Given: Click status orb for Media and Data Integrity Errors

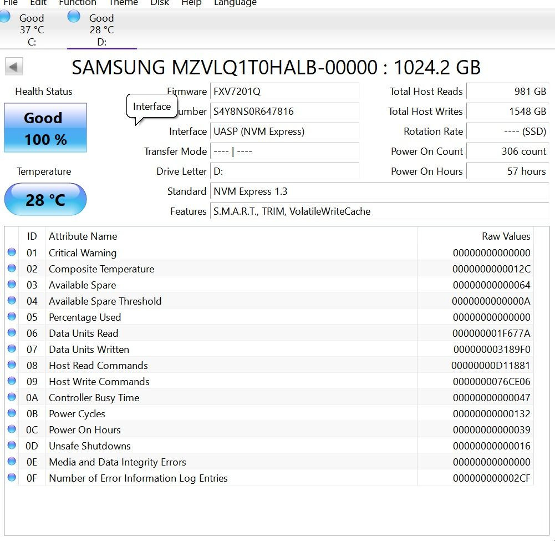Looking at the screenshot, I should tap(12, 461).
